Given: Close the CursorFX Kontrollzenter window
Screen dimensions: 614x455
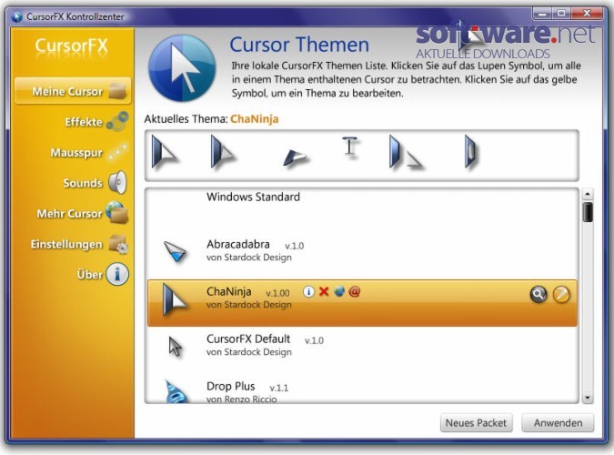Looking at the screenshot, I should pos(587,14).
